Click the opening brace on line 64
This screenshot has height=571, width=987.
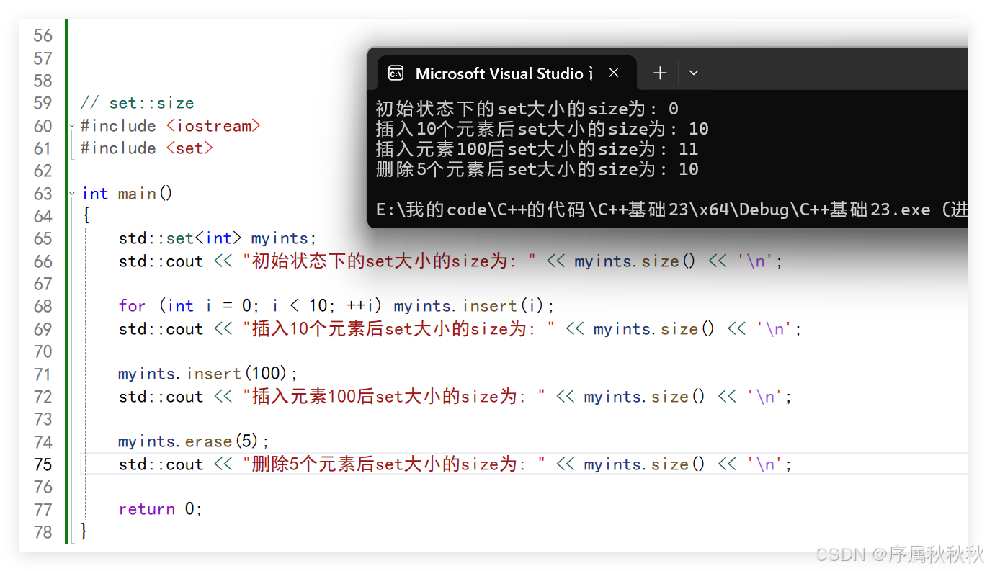[85, 216]
